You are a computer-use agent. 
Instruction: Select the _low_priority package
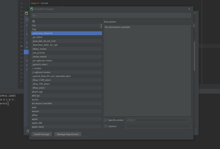66,53
